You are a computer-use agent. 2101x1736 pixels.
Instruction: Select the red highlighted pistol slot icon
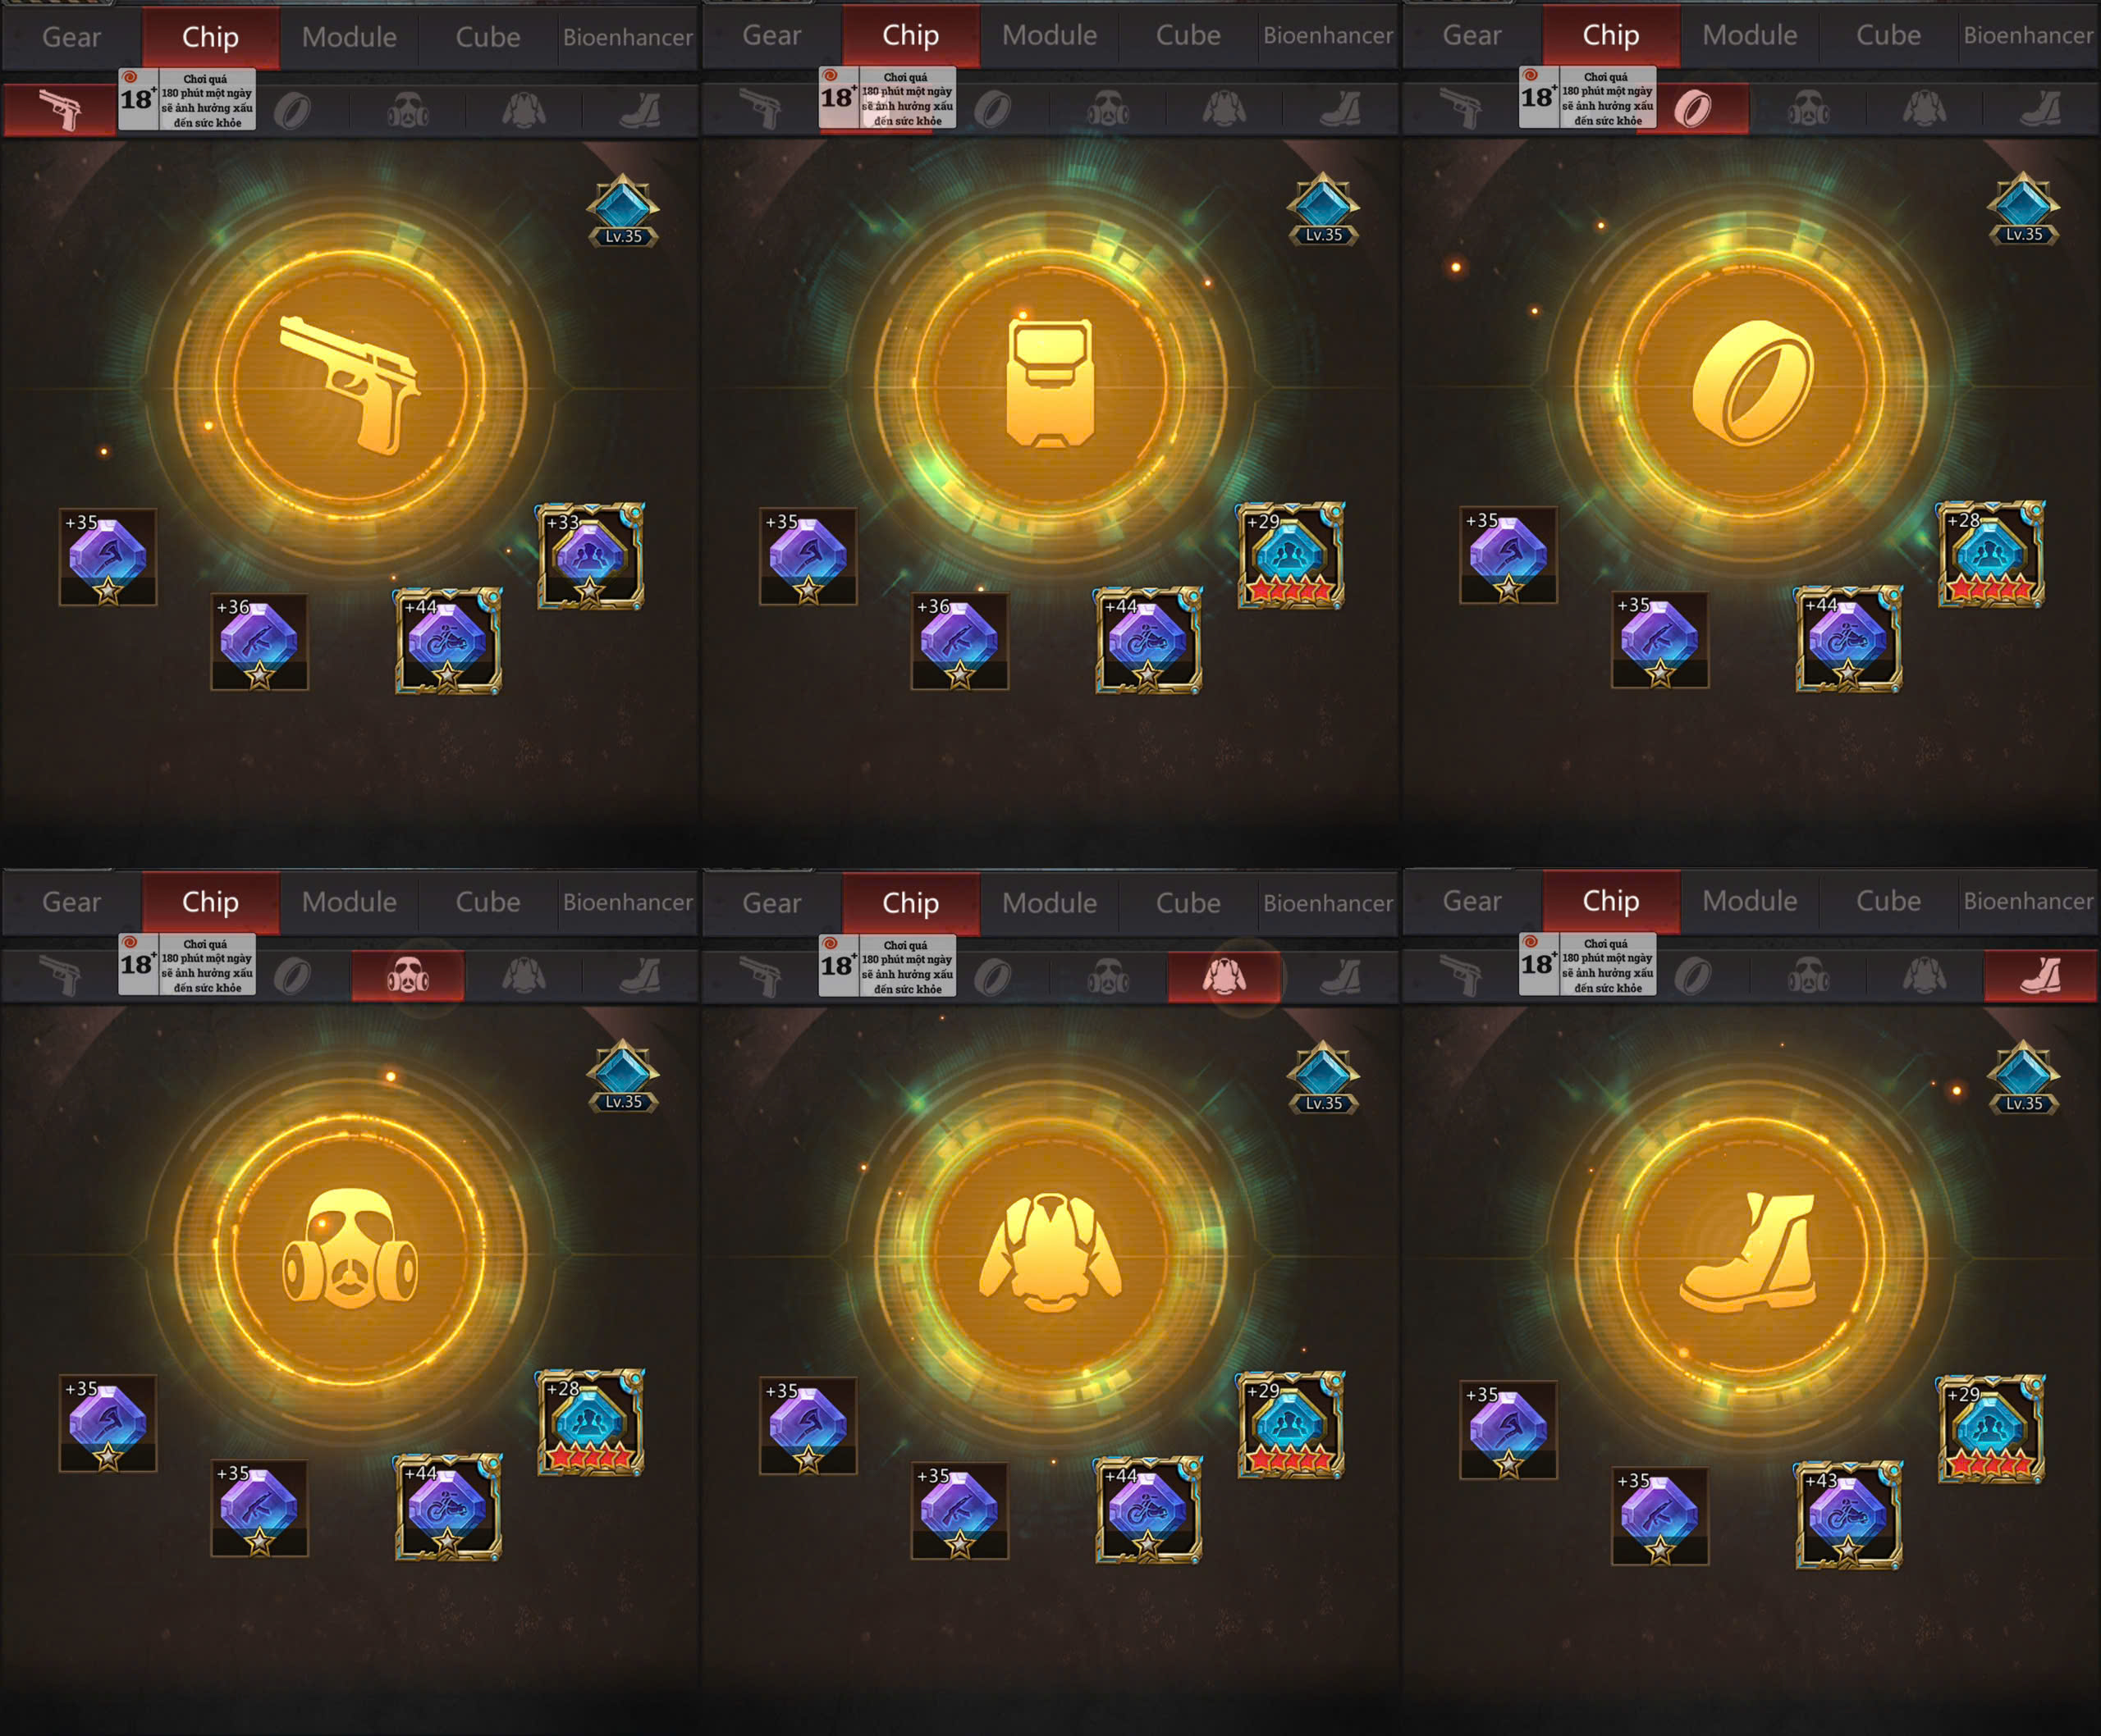60,110
